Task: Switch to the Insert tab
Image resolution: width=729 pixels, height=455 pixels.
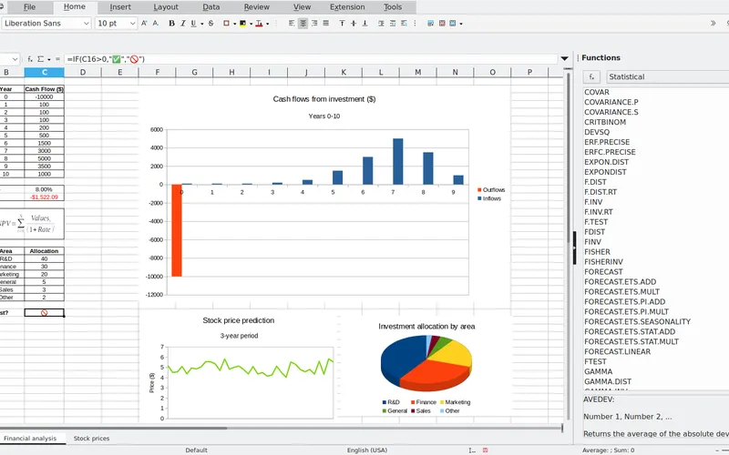Action: click(120, 7)
